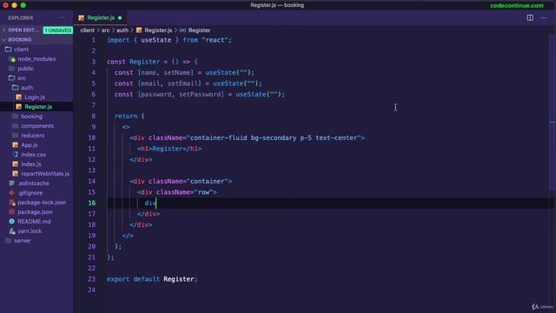Image resolution: width=556 pixels, height=313 pixels.
Task: Open Explorer views and more actions menu
Action: [x=62, y=17]
